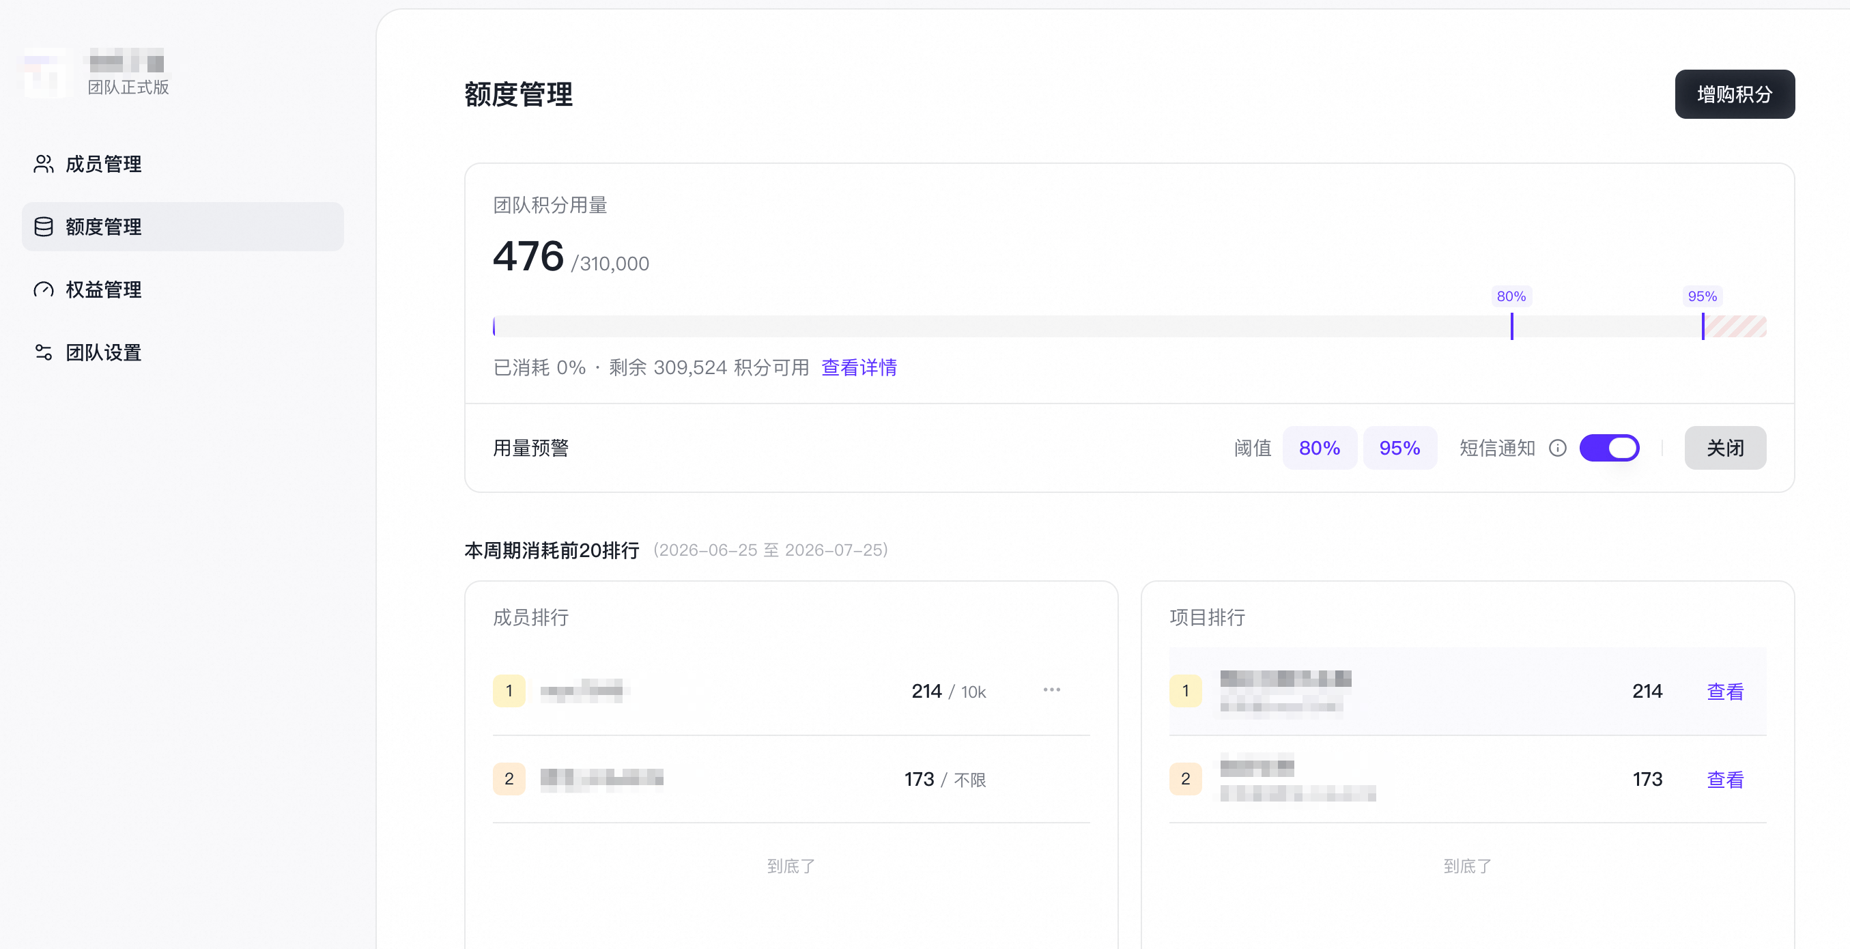Click the 476 team usage number
The image size is (1850, 949).
(528, 257)
